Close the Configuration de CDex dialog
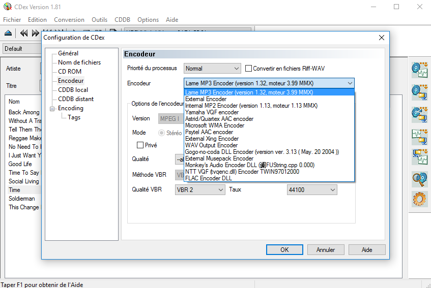Viewport: 431px width, 288px height. click(x=382, y=38)
